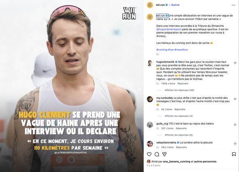Expand the 46 replies under hugoclementk
This screenshot has height=172, width=239.
coord(179,90)
